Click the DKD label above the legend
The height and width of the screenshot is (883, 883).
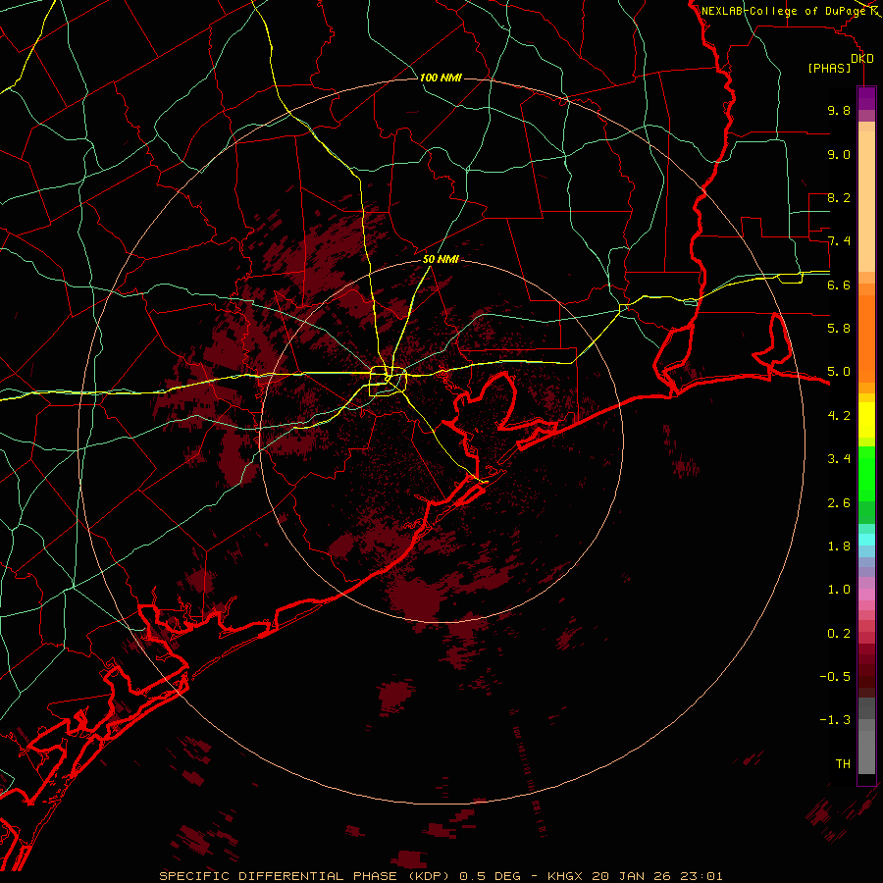pos(862,58)
